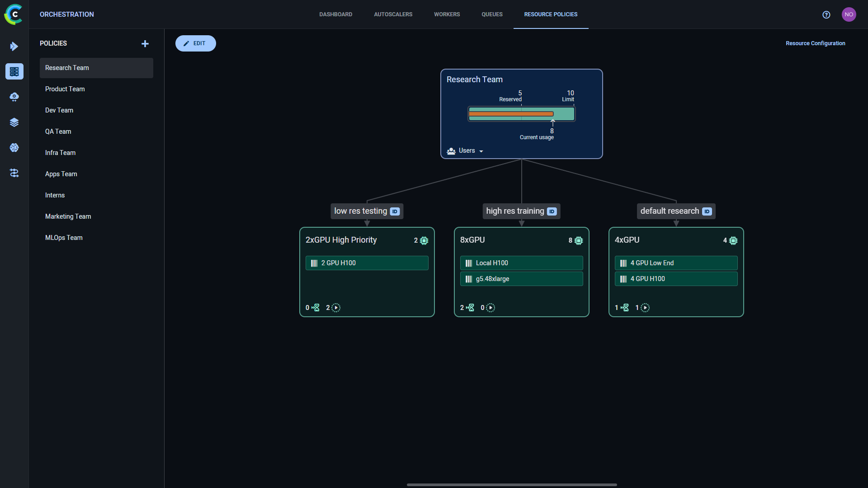The width and height of the screenshot is (868, 488).
Task: Open the cloud deployment icon in sidebar
Action: pyautogui.click(x=14, y=97)
